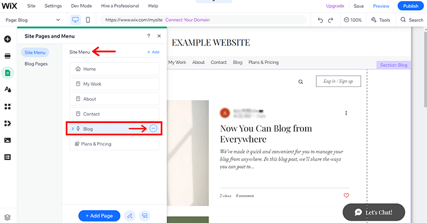Open the Settings menu
Screen dimensions: 427x223
(x=53, y=6)
